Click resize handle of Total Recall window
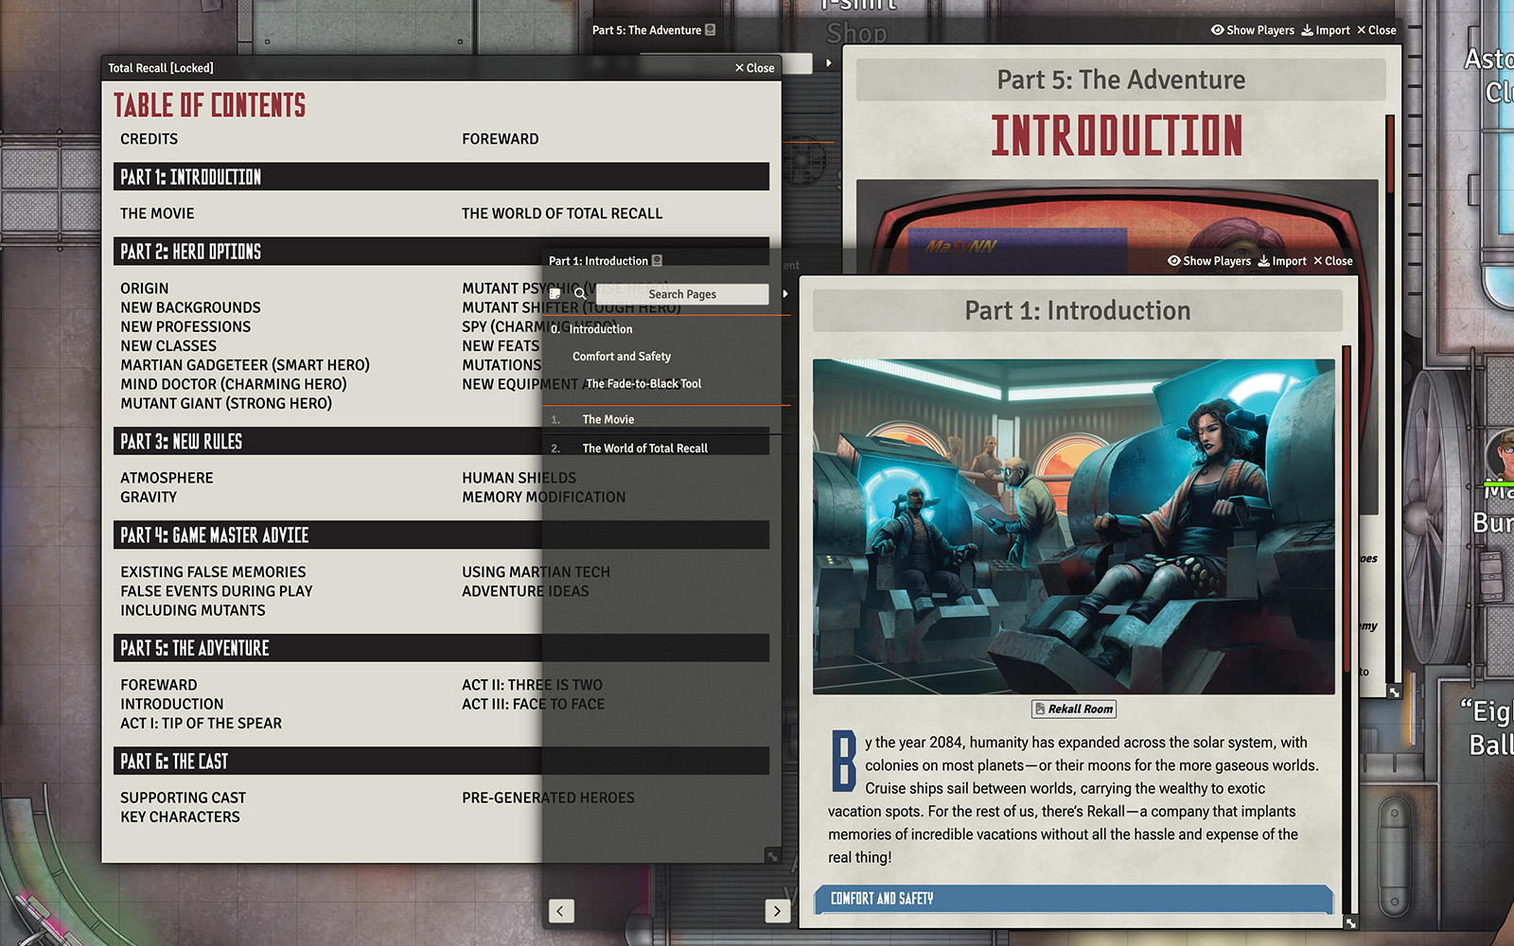This screenshot has width=1514, height=946. tap(772, 856)
